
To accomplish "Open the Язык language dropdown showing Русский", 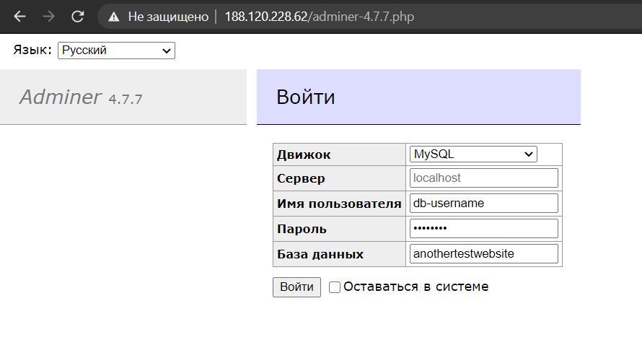I will pos(116,51).
